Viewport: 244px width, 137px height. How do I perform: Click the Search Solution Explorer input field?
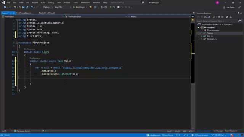217,21
